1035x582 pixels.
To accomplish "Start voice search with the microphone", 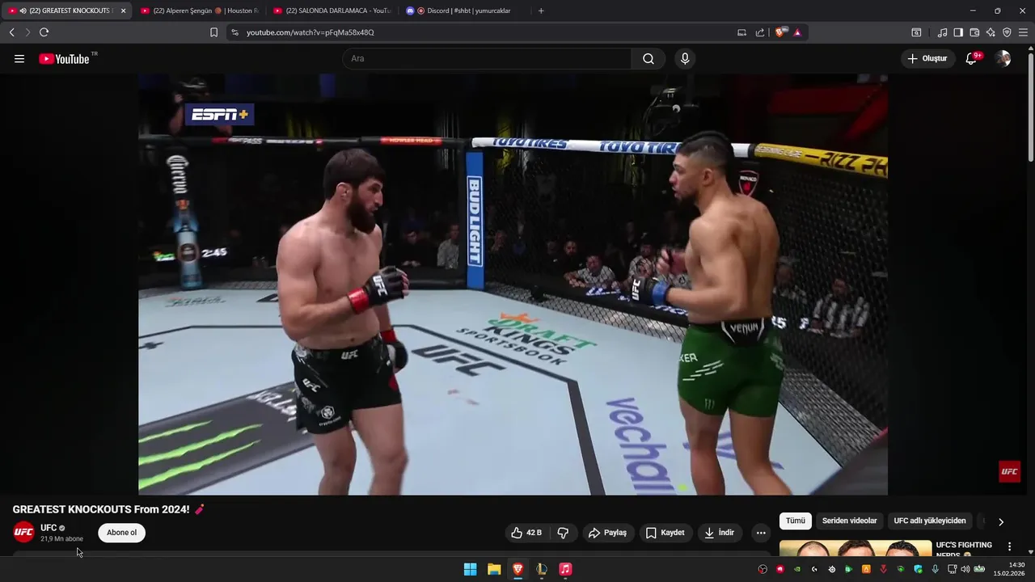I will [685, 59].
